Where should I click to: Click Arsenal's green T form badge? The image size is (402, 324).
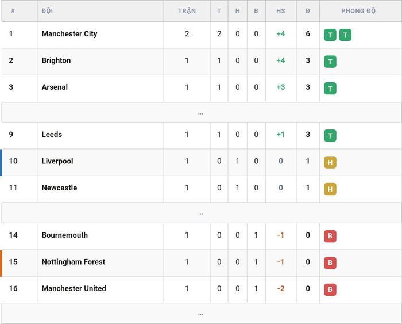330,89
